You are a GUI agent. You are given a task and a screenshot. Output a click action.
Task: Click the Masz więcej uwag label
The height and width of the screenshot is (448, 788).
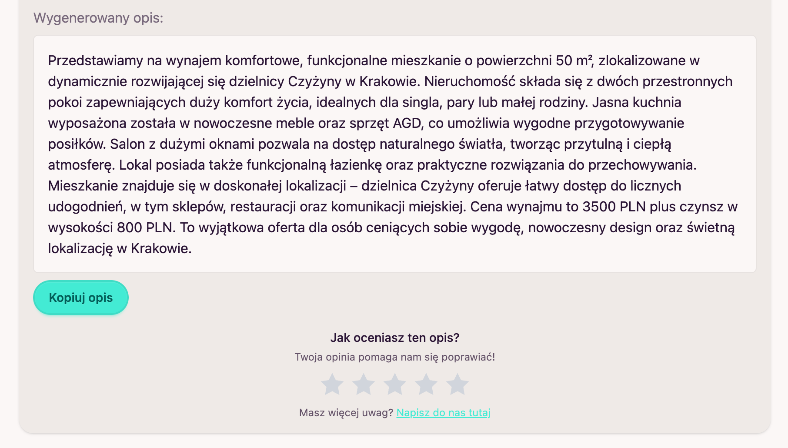pos(346,413)
